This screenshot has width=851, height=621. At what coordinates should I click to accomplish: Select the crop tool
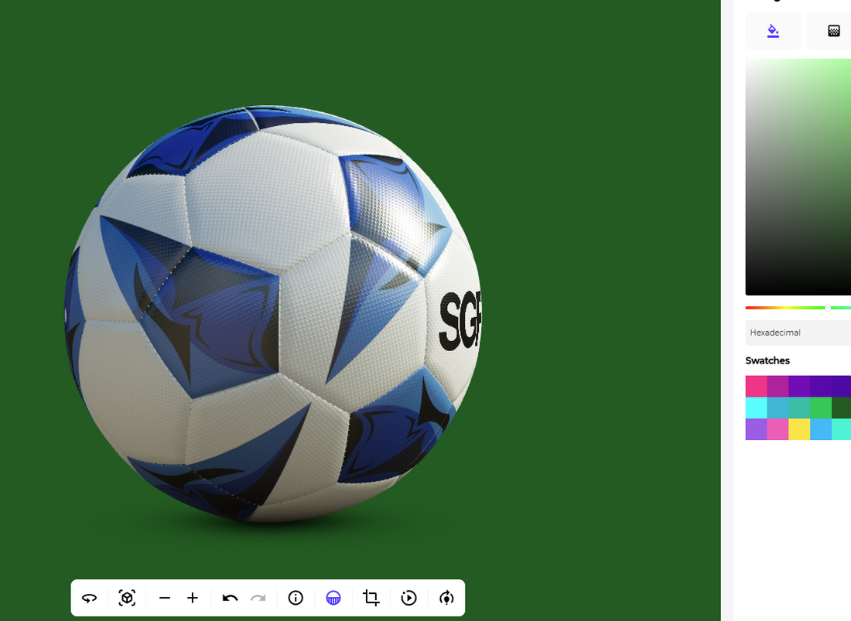point(370,597)
